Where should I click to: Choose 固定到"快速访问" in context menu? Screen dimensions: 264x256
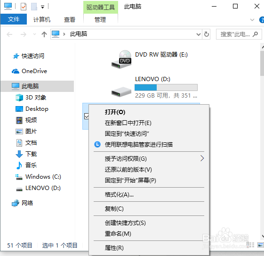click(149, 134)
